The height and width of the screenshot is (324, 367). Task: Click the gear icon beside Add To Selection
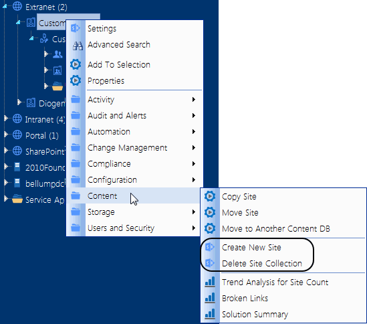point(76,64)
